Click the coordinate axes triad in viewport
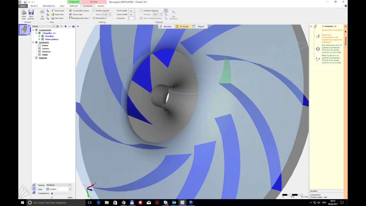Viewport: 366px width, 206px height. [91, 189]
